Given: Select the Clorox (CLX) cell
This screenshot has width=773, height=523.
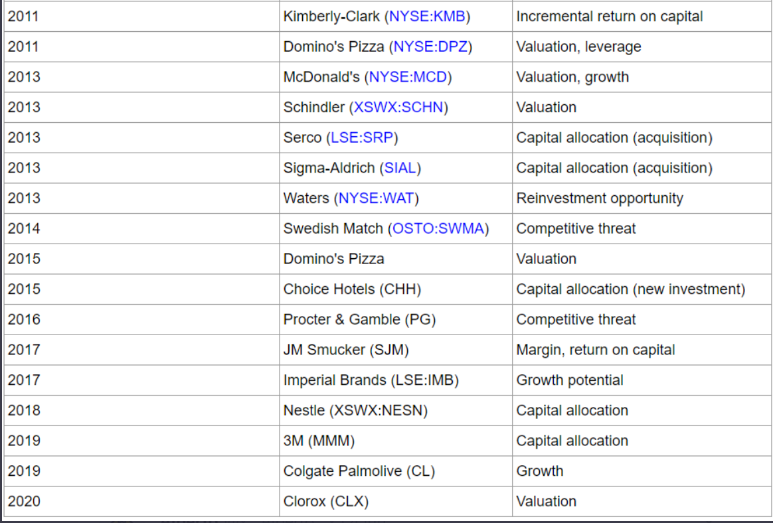Looking at the screenshot, I should (396, 501).
